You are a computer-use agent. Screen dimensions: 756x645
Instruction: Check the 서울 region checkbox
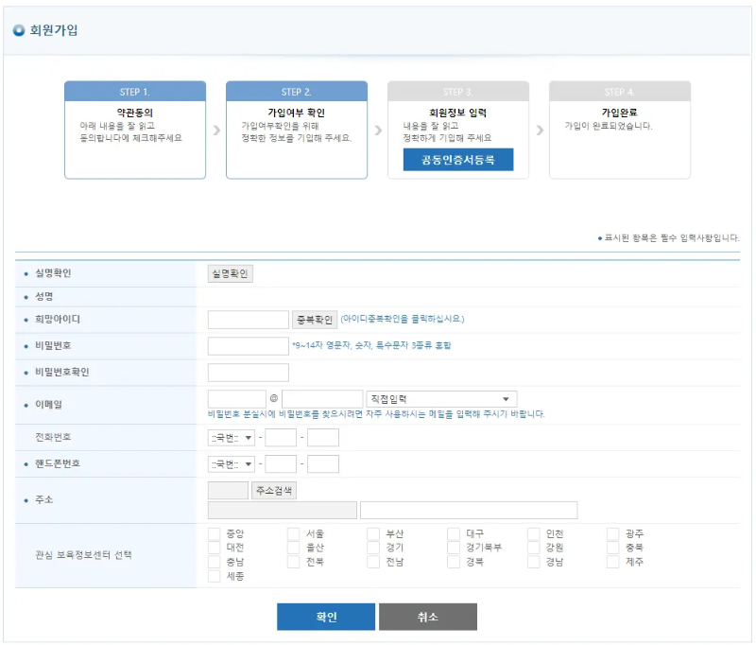click(x=291, y=532)
